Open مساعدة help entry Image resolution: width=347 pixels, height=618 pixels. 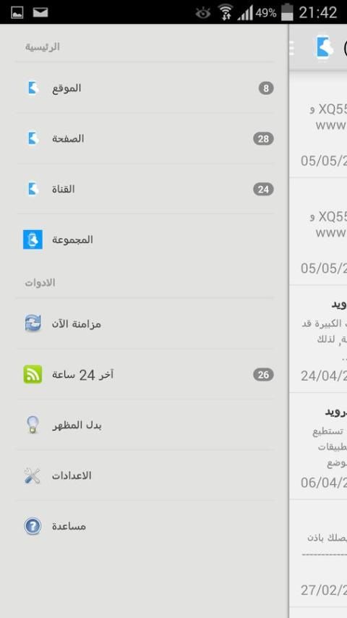(x=145, y=526)
